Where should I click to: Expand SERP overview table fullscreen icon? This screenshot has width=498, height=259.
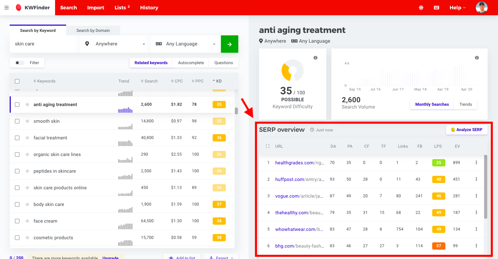267,146
